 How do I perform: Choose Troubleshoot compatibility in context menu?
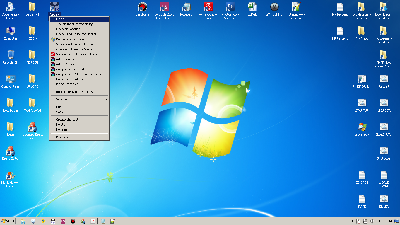coord(79,24)
